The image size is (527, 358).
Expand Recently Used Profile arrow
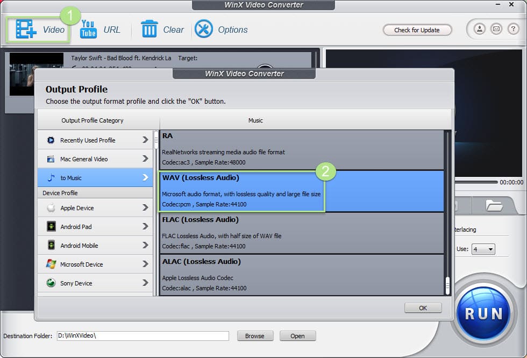(145, 140)
